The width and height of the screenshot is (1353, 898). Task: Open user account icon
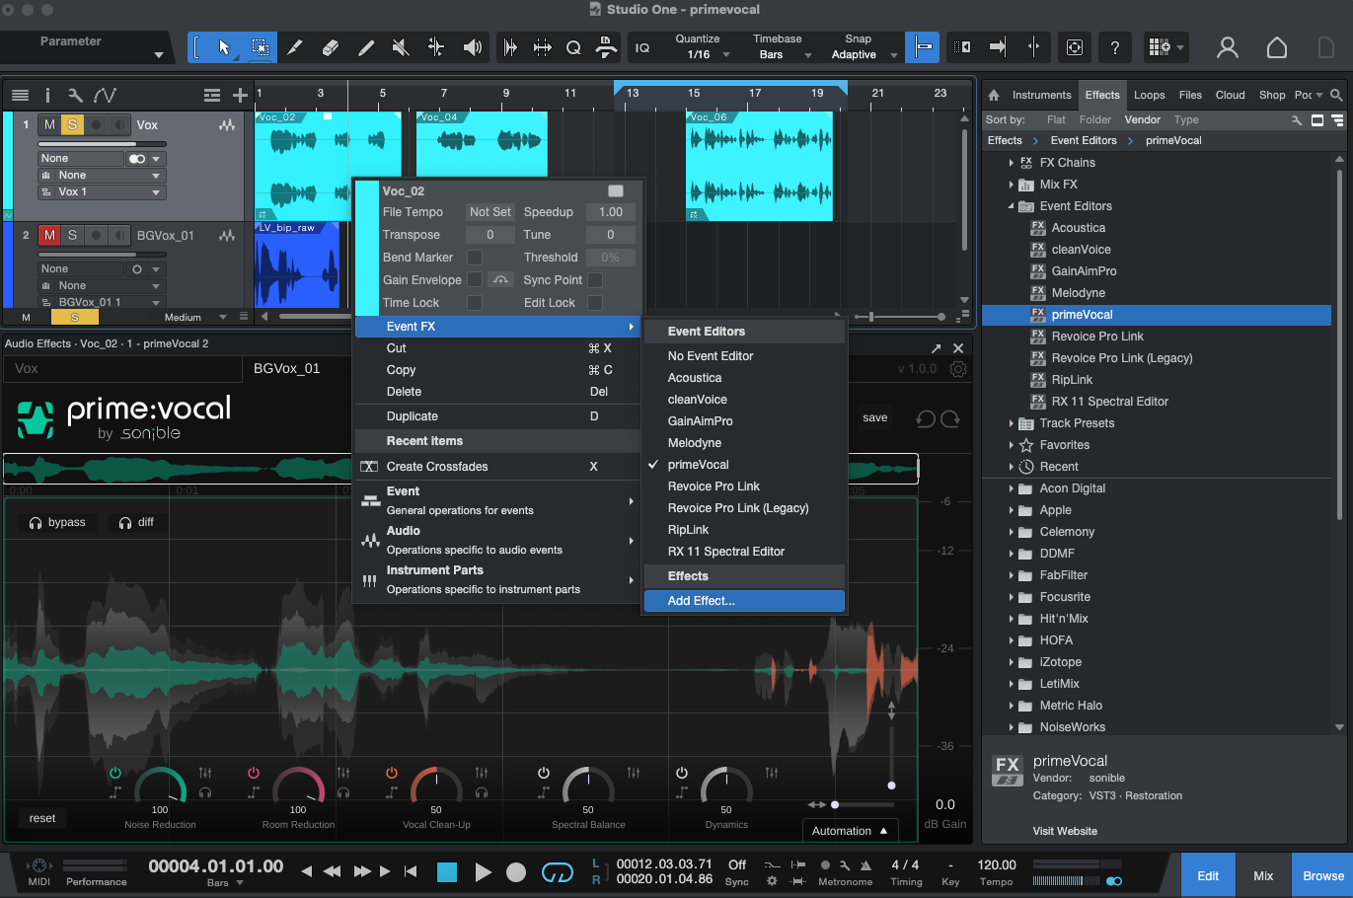pyautogui.click(x=1228, y=47)
